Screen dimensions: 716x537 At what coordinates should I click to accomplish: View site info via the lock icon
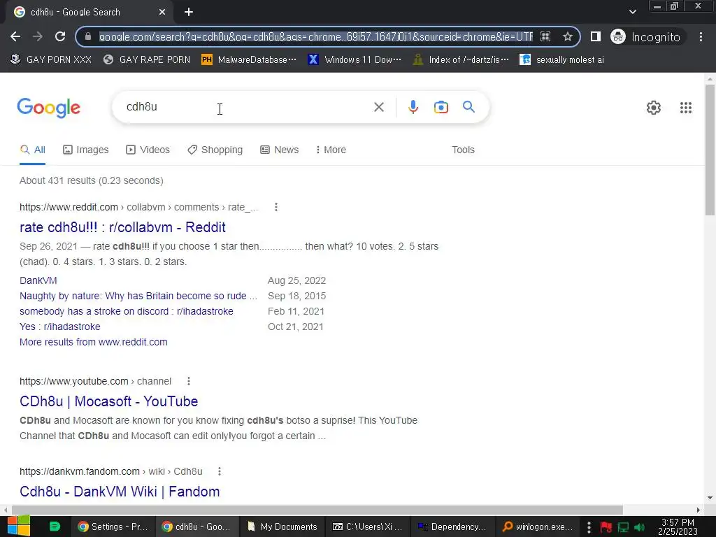point(89,36)
